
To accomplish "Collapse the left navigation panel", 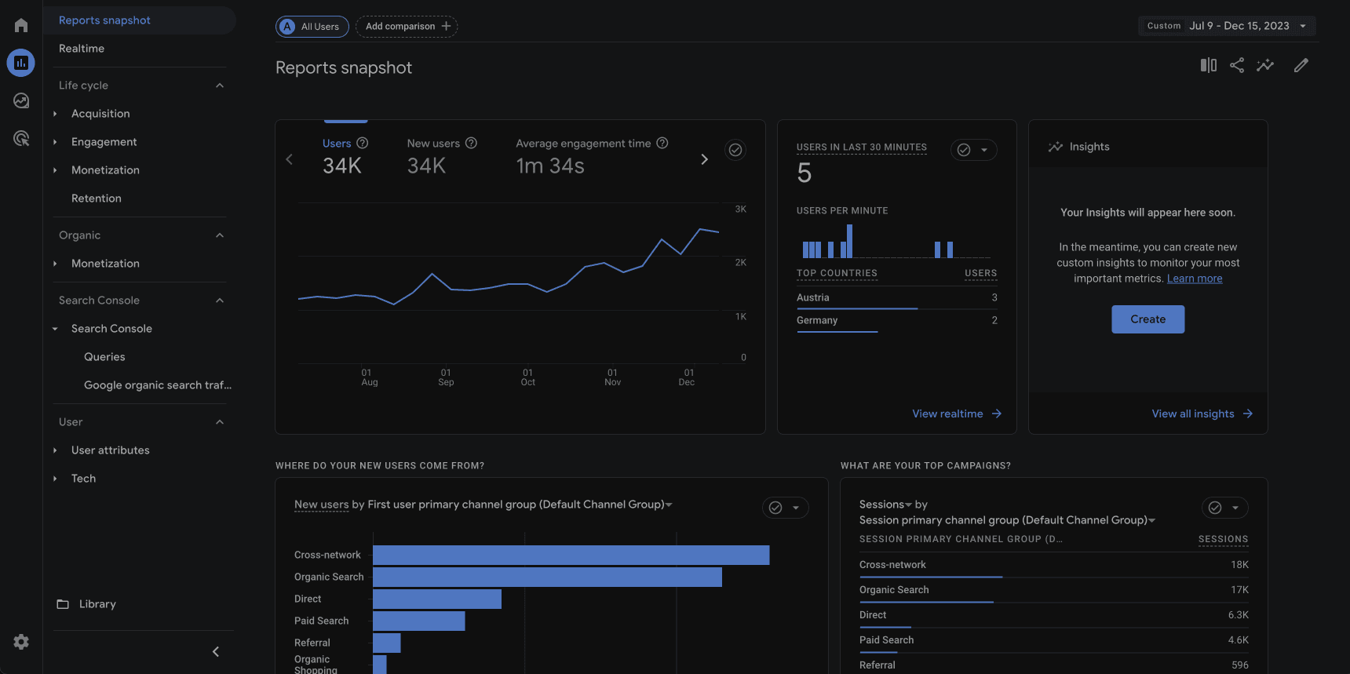I will coord(216,652).
